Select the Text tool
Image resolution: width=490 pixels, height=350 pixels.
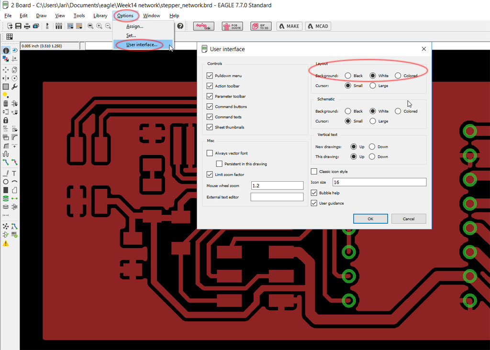[14, 173]
